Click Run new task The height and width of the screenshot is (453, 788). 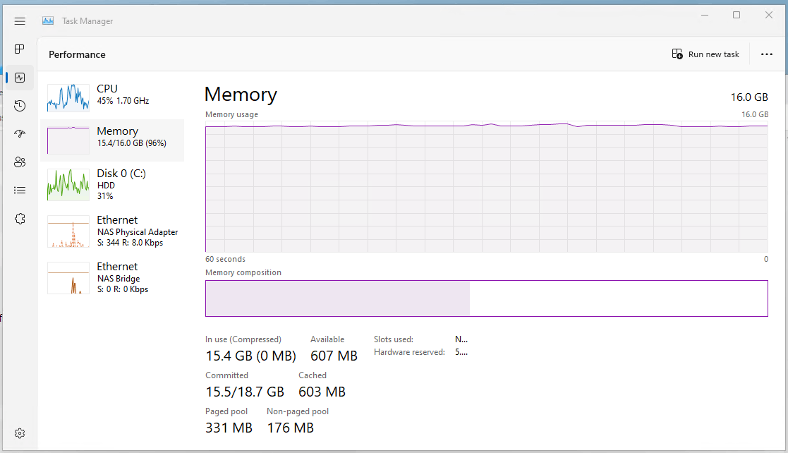(x=705, y=54)
